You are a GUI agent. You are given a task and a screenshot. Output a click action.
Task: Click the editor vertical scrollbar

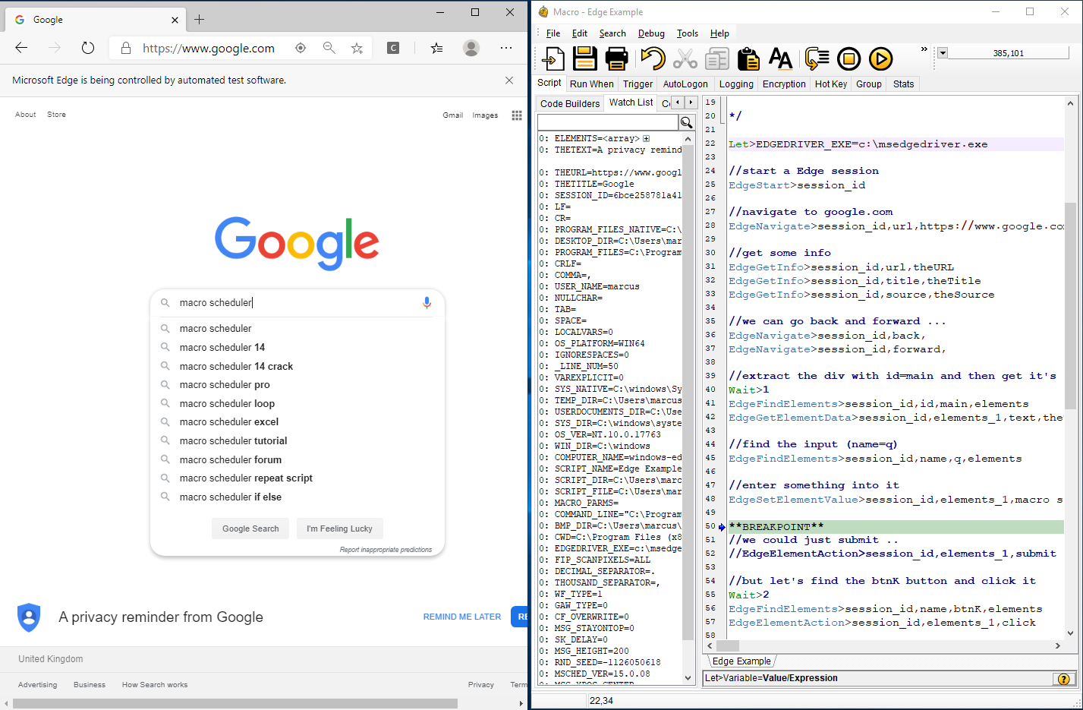[x=1070, y=368]
